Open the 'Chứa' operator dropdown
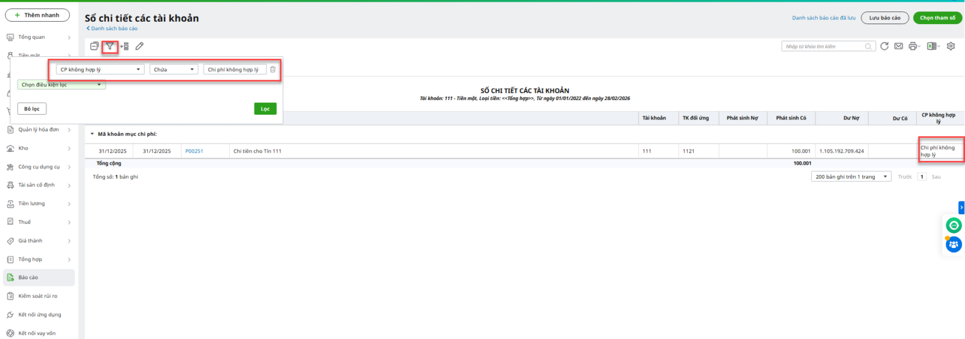 click(x=174, y=70)
